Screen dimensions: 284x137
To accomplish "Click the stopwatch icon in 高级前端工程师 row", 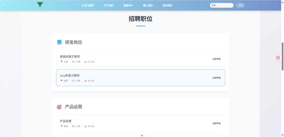I will tap(73, 62).
